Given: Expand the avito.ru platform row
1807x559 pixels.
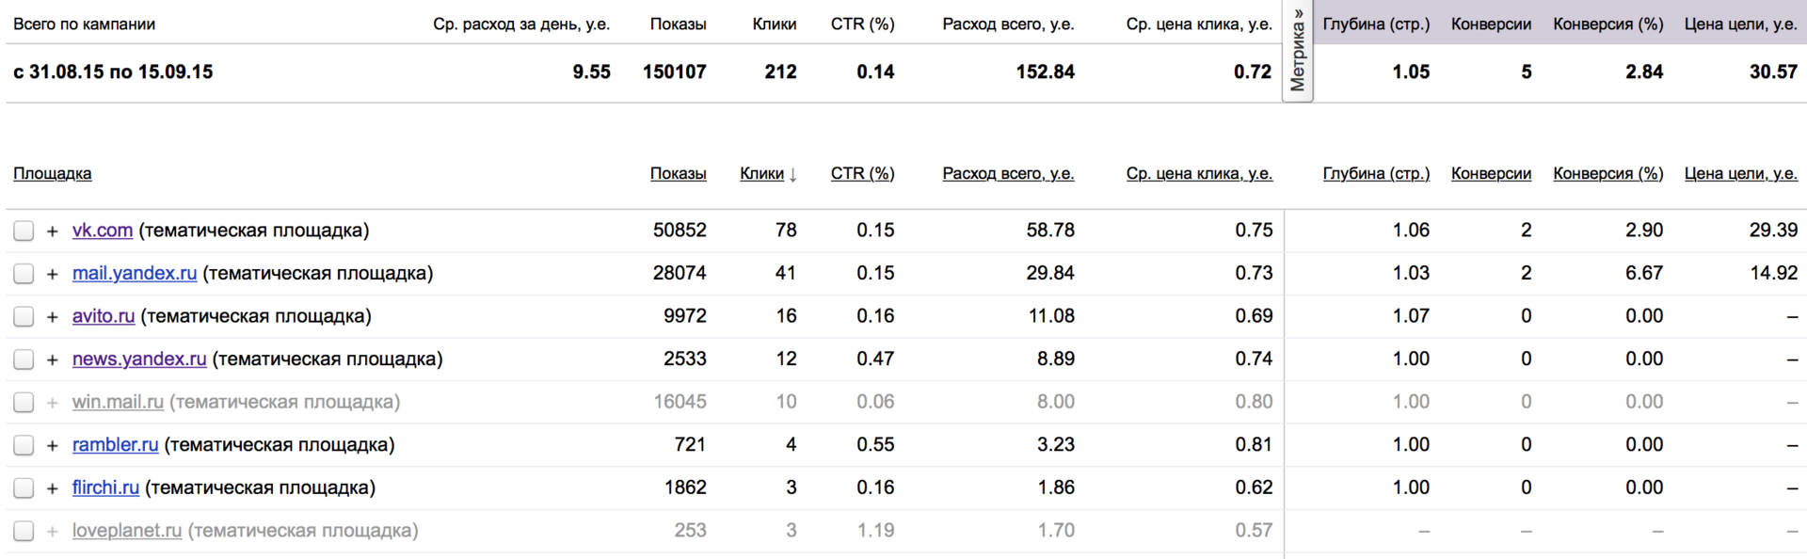Looking at the screenshot, I should click(x=53, y=316).
